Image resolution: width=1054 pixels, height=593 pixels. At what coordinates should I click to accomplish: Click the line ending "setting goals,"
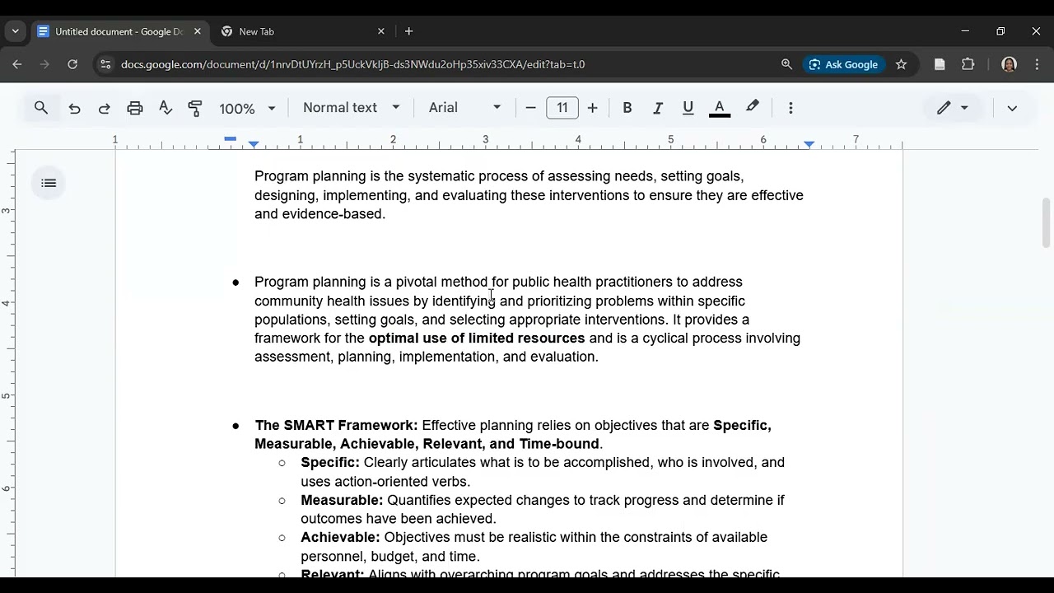pyautogui.click(x=499, y=176)
